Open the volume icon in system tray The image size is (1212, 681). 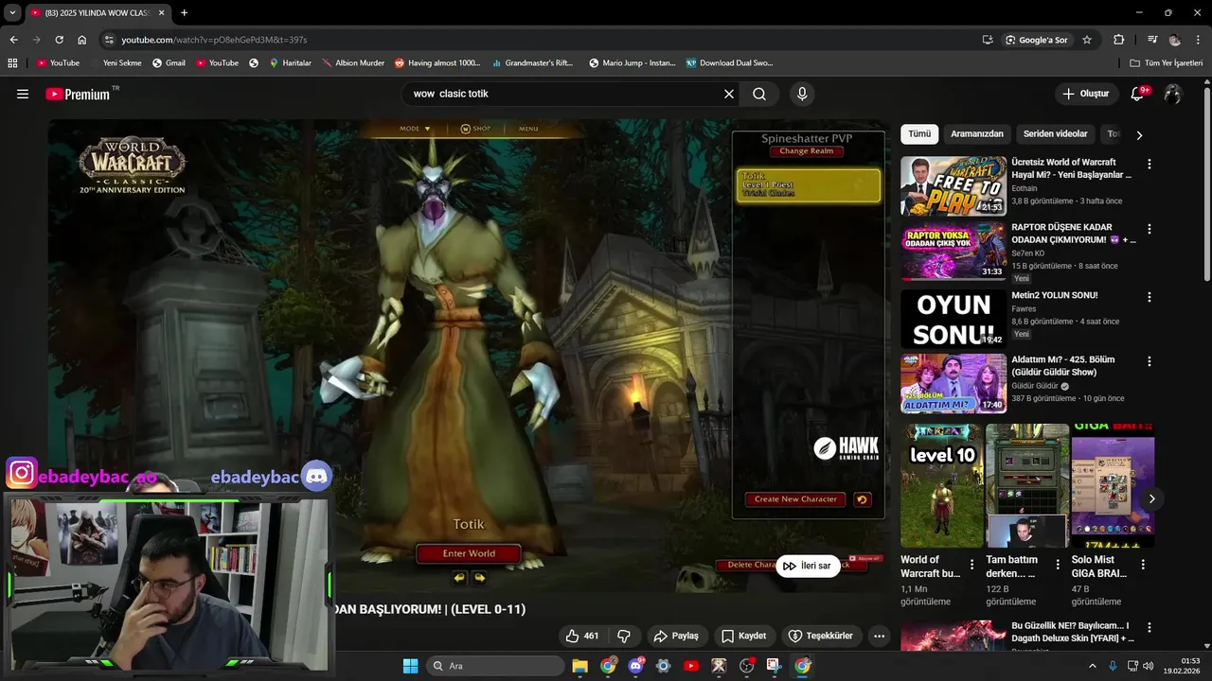[1149, 666]
